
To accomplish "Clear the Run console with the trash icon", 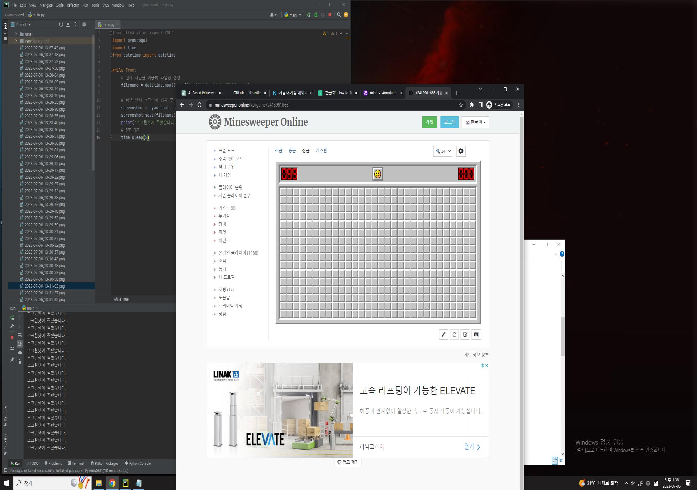I will pyautogui.click(x=20, y=361).
